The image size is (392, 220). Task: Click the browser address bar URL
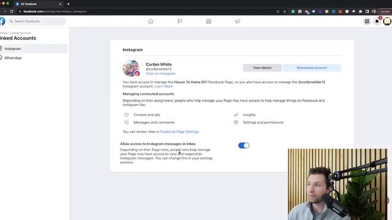click(55, 12)
